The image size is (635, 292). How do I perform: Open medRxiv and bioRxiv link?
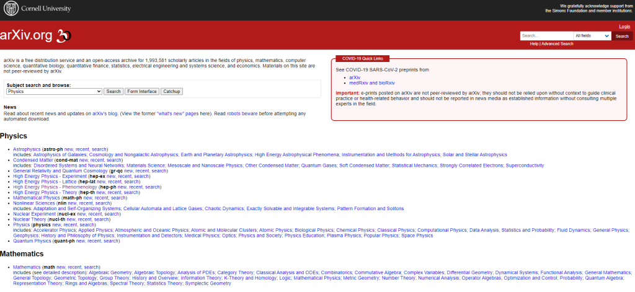pos(372,82)
